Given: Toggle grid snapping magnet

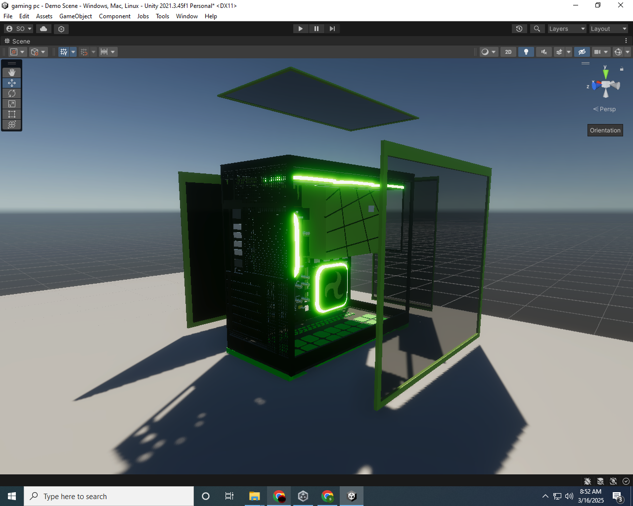Looking at the screenshot, I should click(84, 52).
